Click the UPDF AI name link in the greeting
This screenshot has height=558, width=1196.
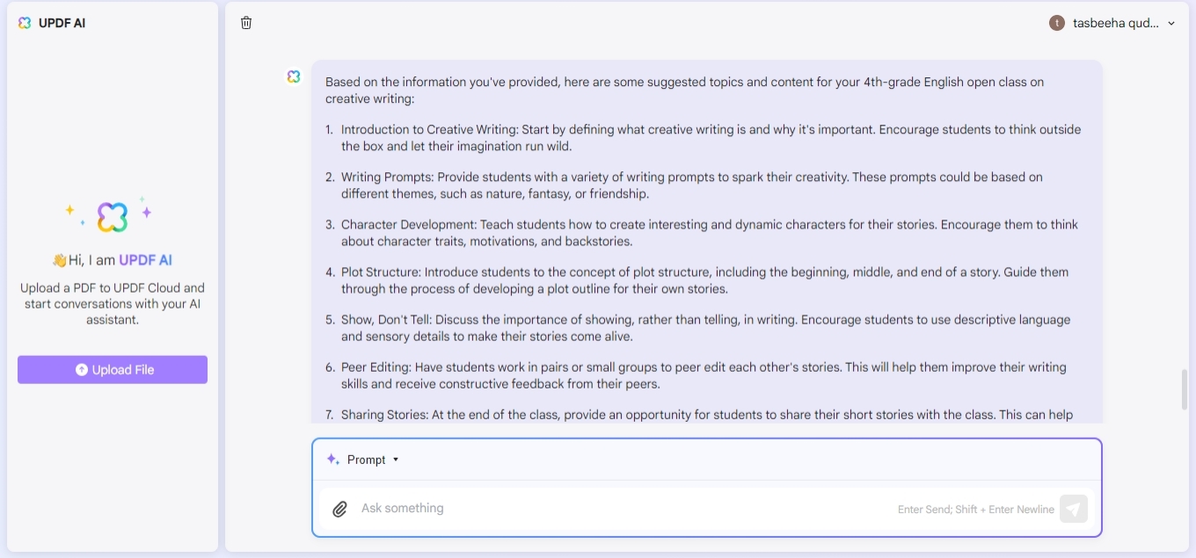point(144,259)
